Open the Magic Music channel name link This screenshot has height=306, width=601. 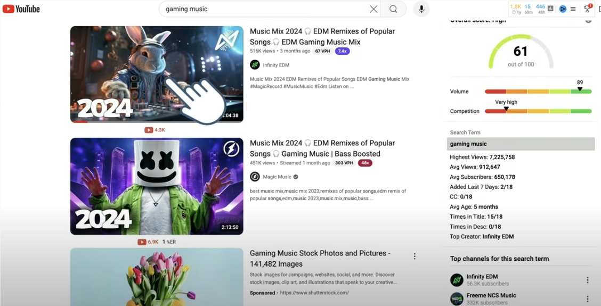(x=277, y=177)
